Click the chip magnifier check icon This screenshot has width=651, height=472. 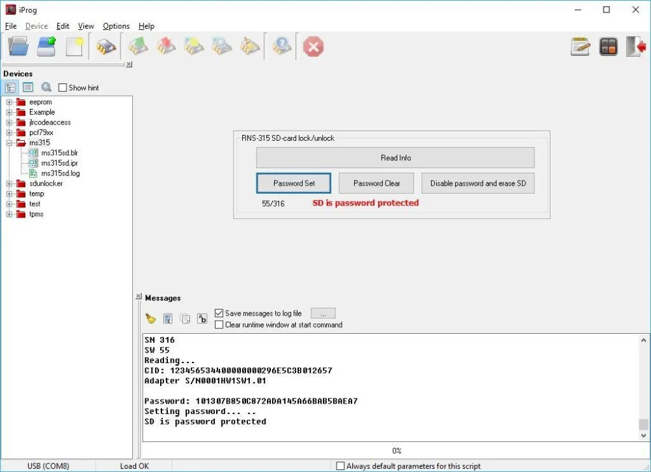click(x=222, y=46)
